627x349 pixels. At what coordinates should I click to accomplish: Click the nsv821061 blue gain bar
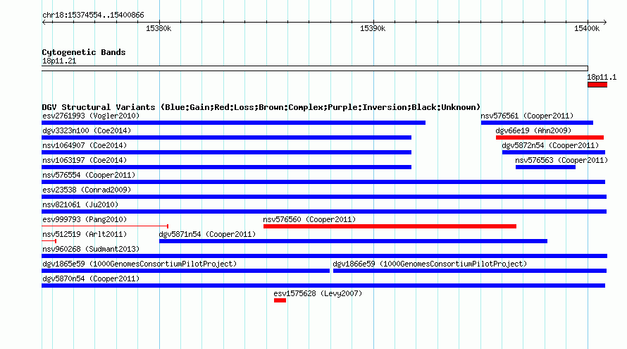pyautogui.click(x=324, y=212)
